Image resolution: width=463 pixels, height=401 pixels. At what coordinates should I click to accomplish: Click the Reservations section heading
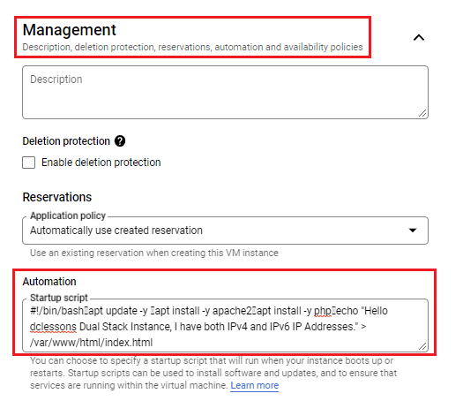pyautogui.click(x=57, y=197)
